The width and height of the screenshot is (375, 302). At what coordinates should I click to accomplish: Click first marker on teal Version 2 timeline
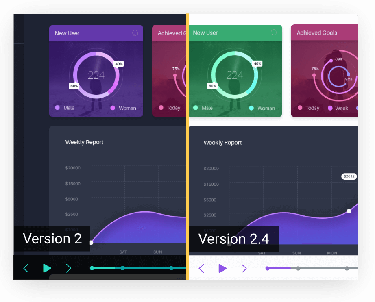[x=92, y=268]
